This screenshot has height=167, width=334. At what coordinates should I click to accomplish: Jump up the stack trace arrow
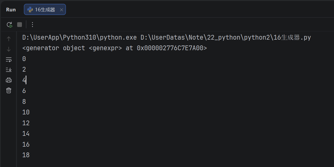9,39
